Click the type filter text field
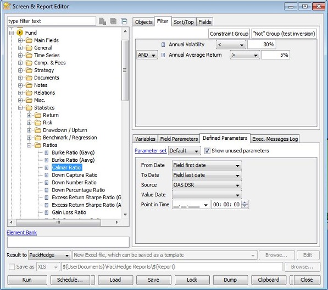This screenshot has width=328, height=290. (x=52, y=21)
